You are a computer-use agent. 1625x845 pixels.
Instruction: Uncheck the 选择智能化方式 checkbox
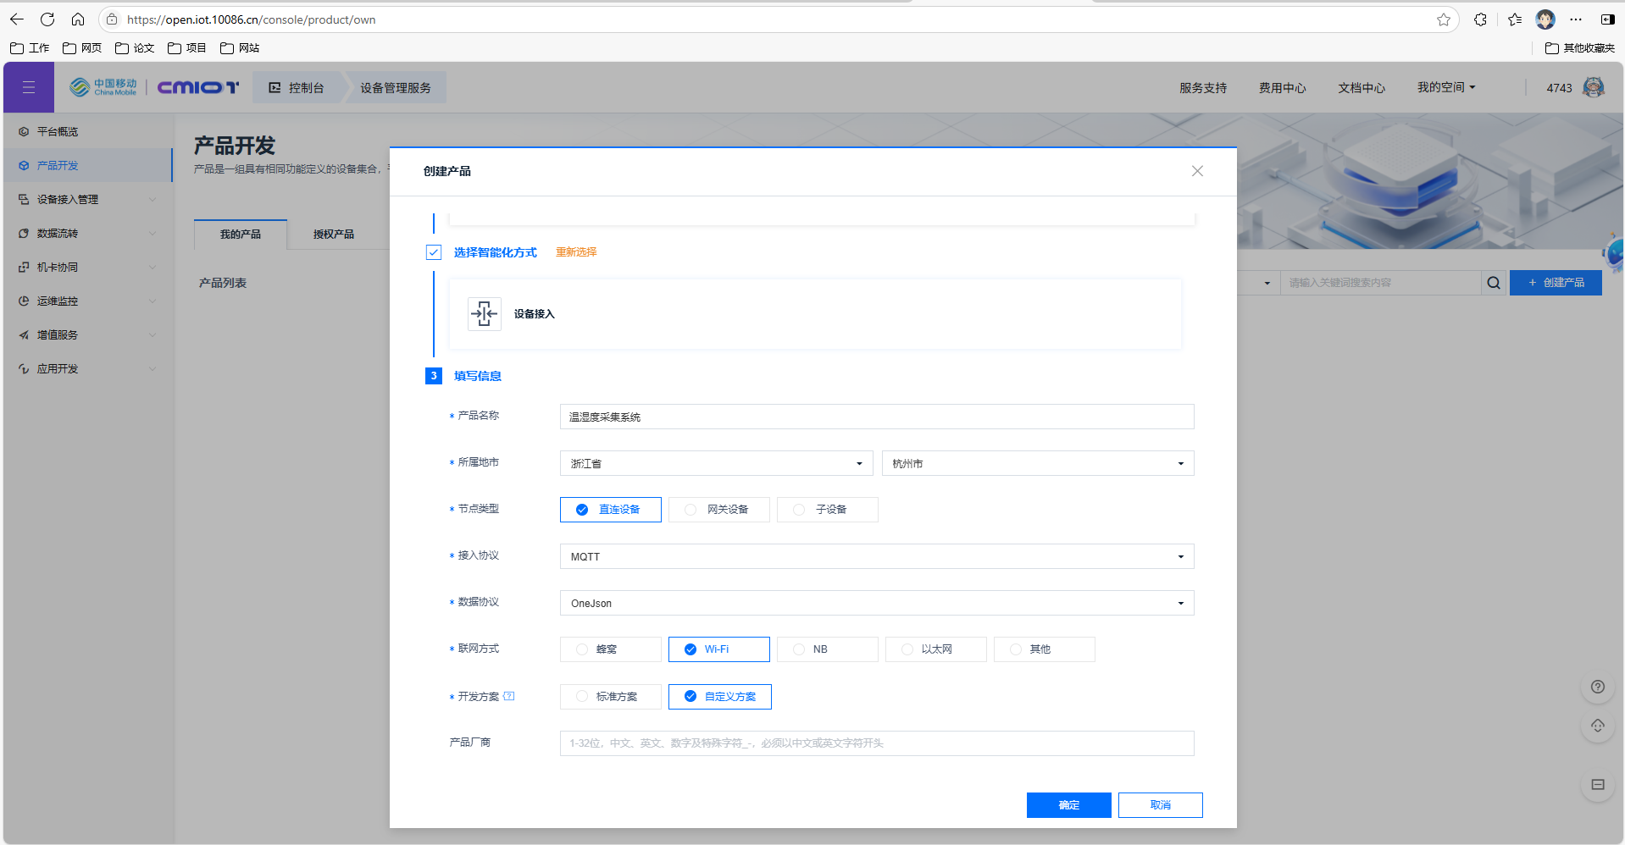pos(434,251)
